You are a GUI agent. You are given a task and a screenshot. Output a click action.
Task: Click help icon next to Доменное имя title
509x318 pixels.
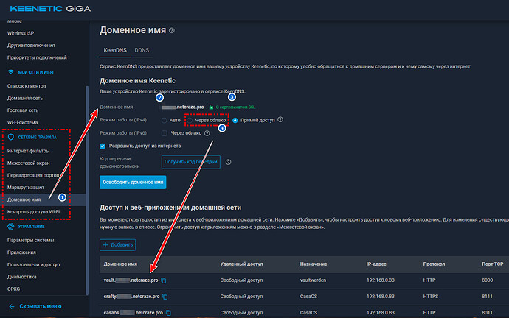pos(172,31)
